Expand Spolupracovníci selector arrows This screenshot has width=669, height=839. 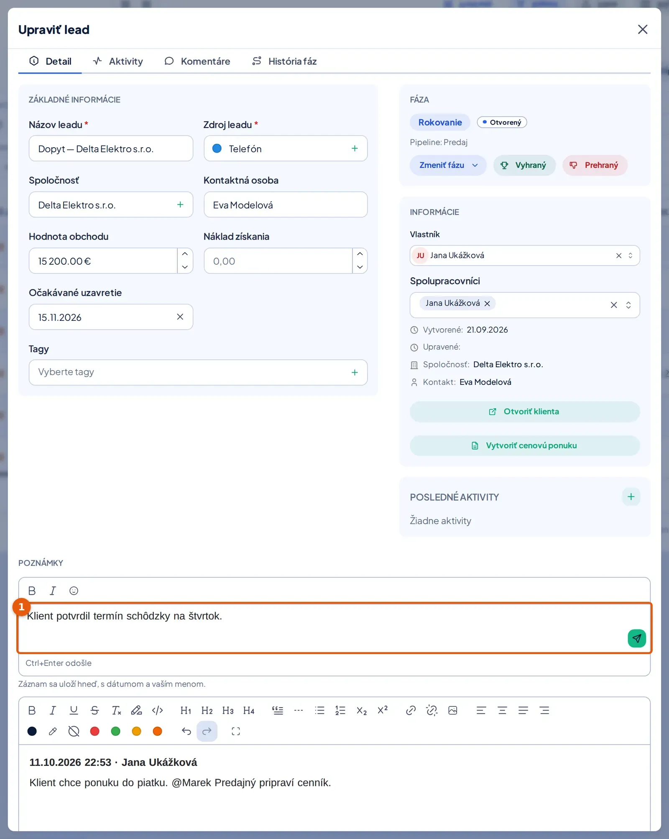point(628,305)
